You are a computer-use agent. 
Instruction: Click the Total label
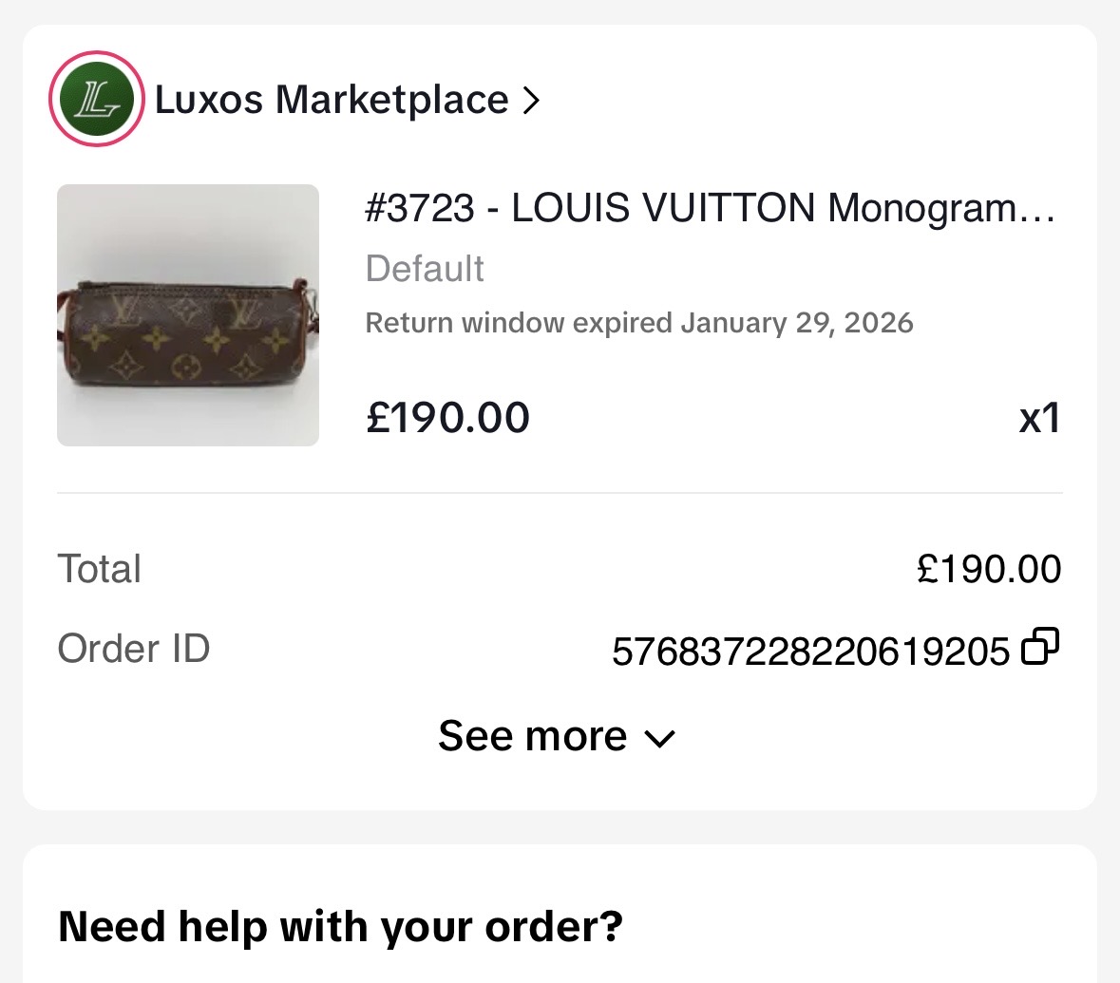tap(100, 569)
